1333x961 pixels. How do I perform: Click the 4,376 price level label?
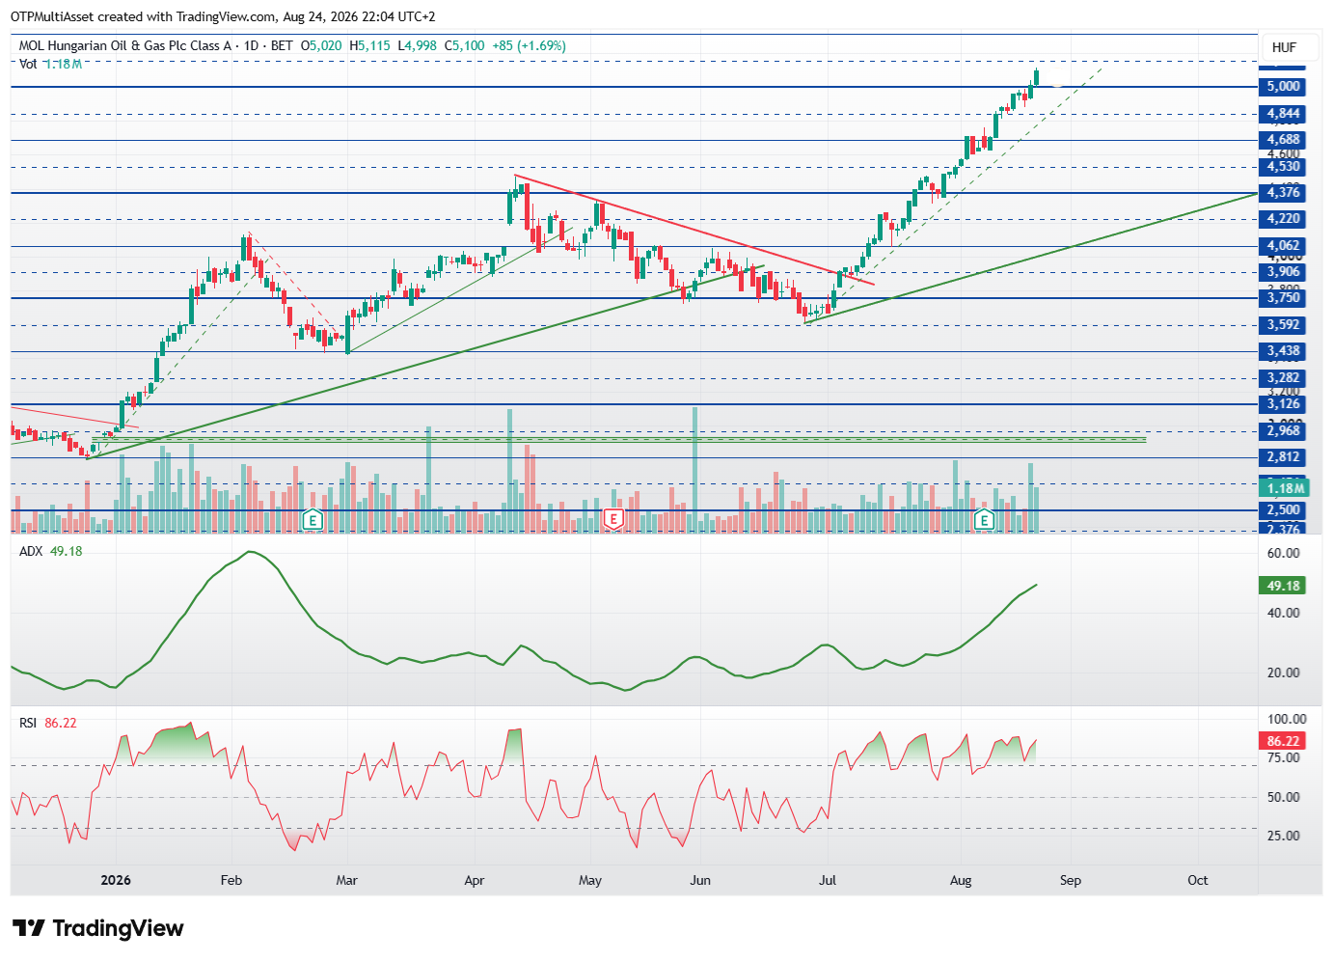(x=1283, y=193)
